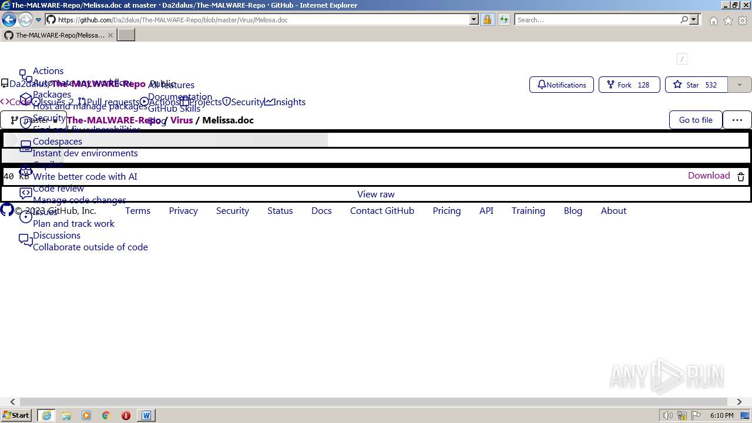Open the About footer link

(x=613, y=210)
